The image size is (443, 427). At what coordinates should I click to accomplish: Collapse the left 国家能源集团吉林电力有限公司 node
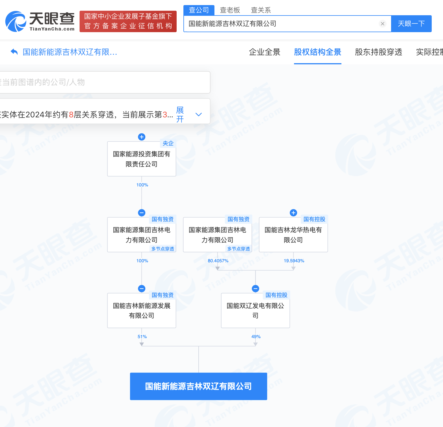142,213
